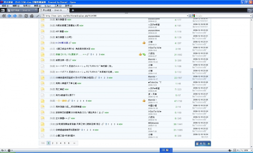This screenshot has height=153, width=253.
Task: Go to the browser Home page
Action: tap(32, 15)
